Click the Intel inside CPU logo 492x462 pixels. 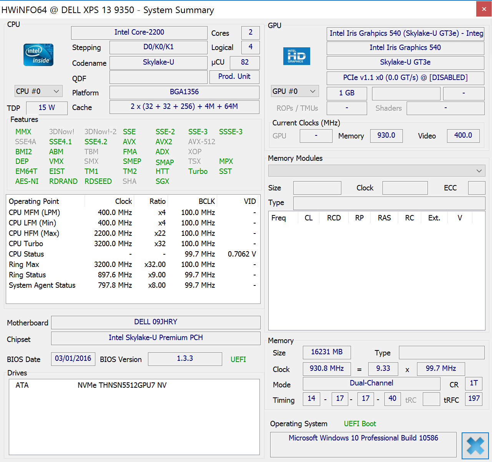click(38, 55)
